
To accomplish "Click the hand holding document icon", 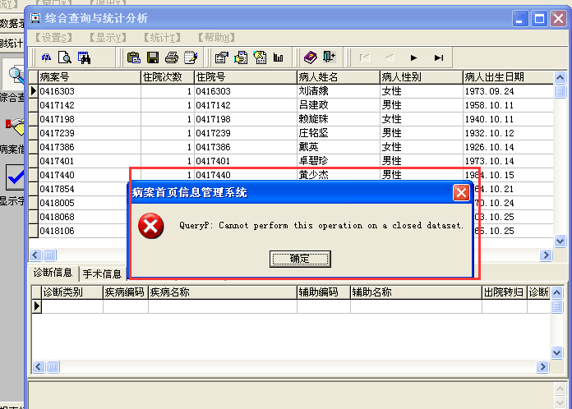I will (241, 57).
